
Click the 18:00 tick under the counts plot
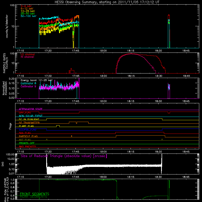103,51
